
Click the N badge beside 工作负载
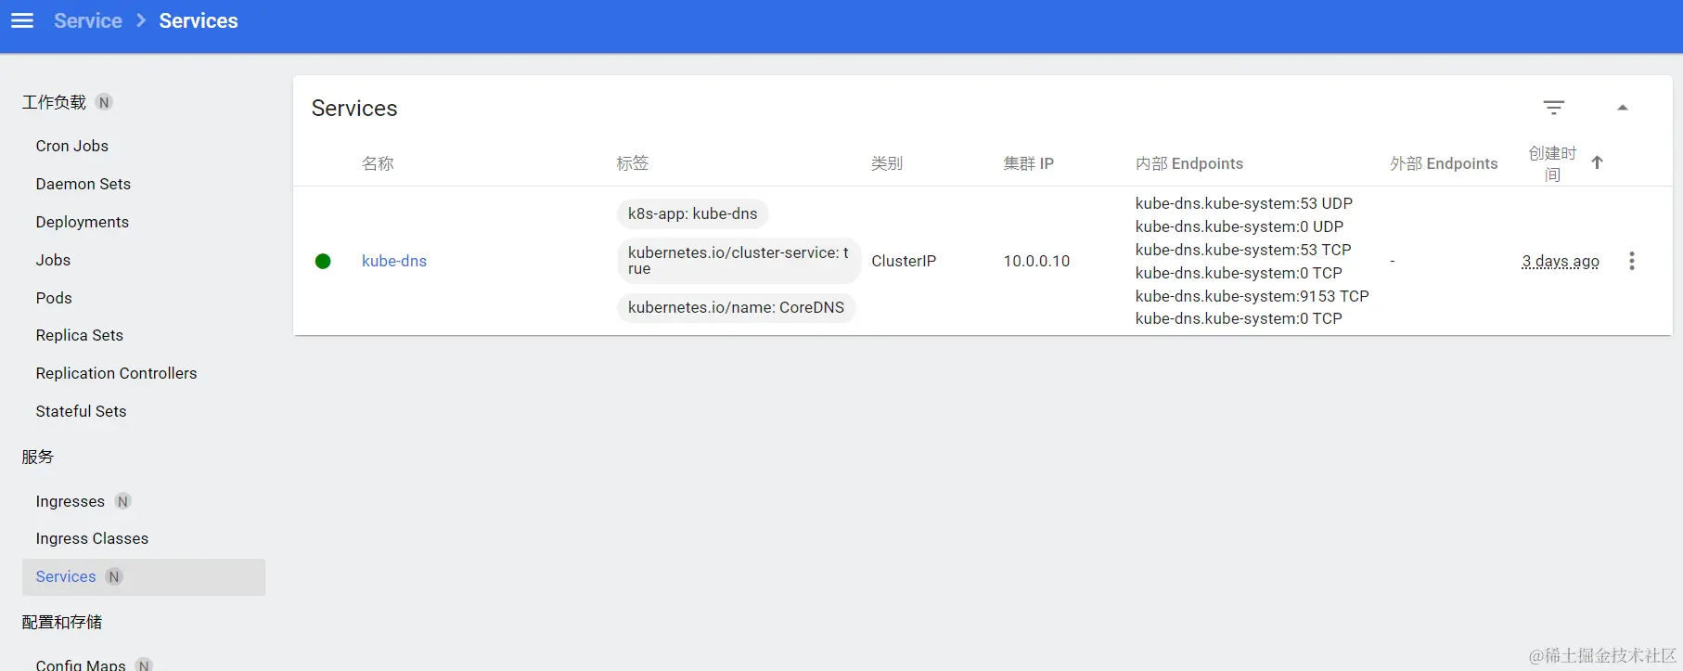104,102
